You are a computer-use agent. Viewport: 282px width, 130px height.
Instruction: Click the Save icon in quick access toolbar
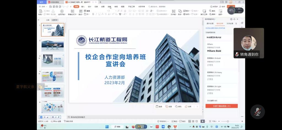(51, 7)
